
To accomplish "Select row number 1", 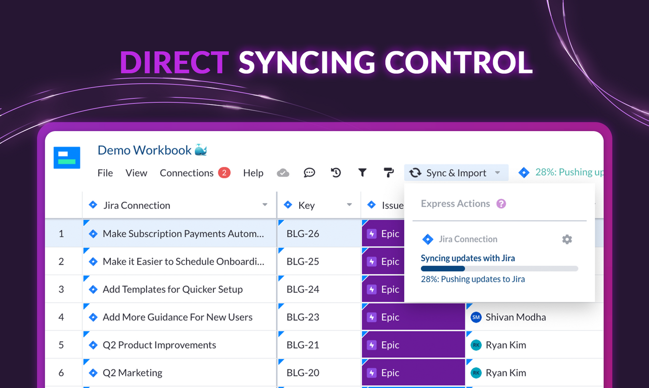I will (61, 234).
